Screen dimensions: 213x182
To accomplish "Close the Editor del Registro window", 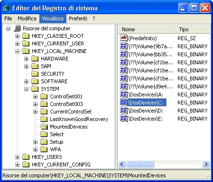I will (205, 8).
